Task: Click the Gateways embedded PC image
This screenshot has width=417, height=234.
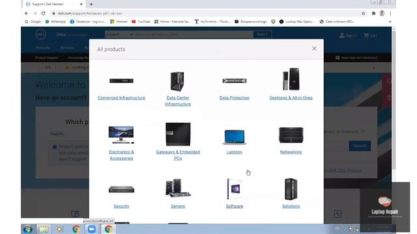Action: [x=178, y=134]
